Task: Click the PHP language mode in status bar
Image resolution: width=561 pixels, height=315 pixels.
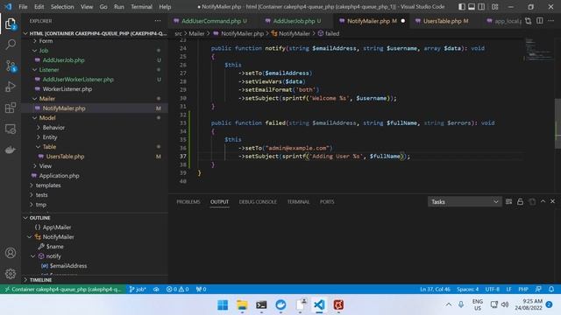Action: (523, 290)
